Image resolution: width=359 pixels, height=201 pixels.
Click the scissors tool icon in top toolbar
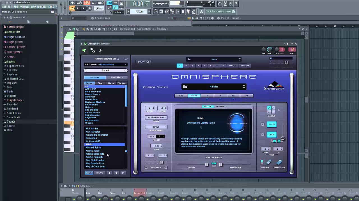coord(225,4)
